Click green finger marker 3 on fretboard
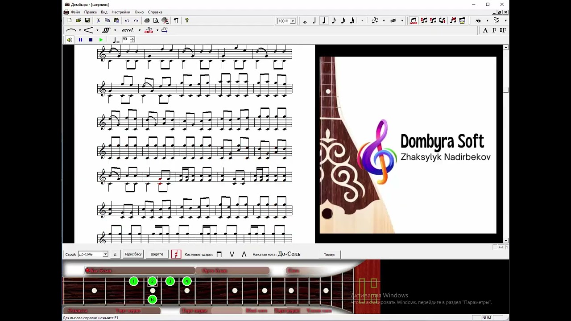The image size is (571, 321). click(170, 281)
